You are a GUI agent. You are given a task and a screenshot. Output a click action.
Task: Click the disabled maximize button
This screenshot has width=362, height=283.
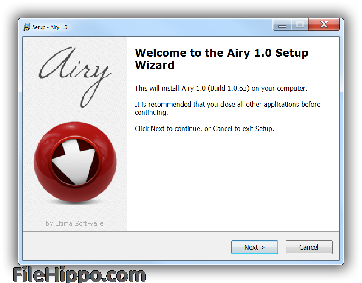point(300,25)
